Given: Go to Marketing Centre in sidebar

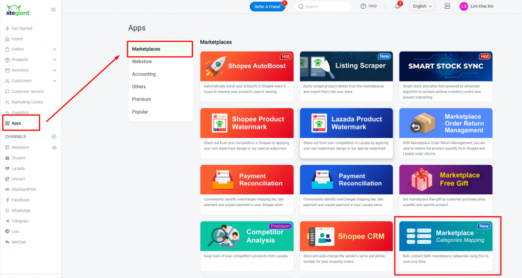Looking at the screenshot, I should coord(28,102).
